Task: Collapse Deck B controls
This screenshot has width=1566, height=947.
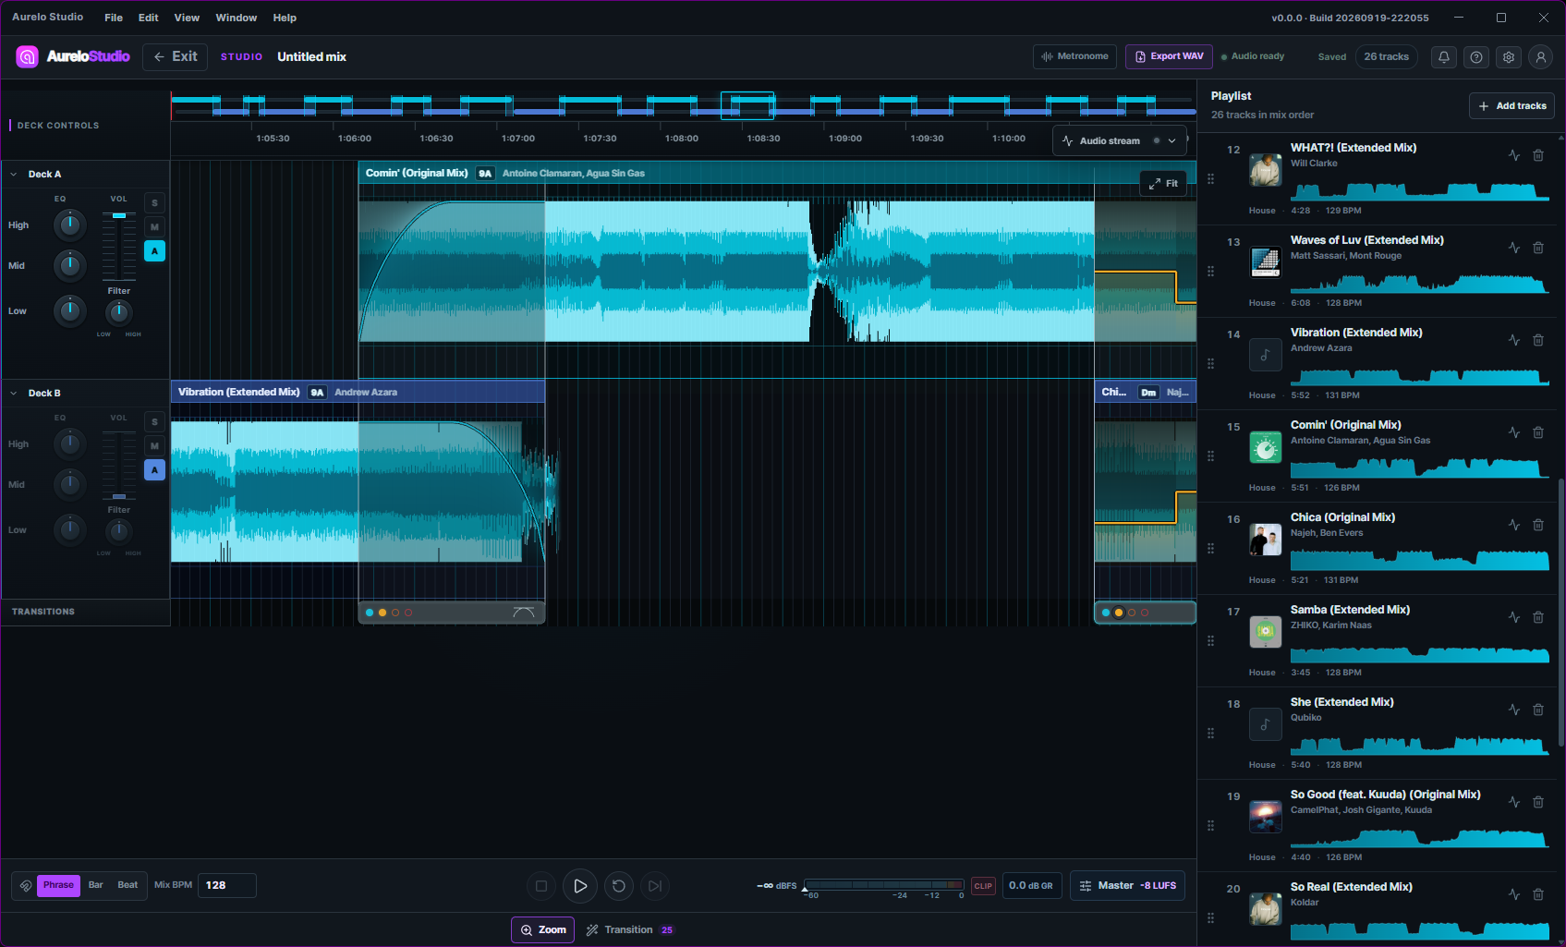Action: coord(14,394)
